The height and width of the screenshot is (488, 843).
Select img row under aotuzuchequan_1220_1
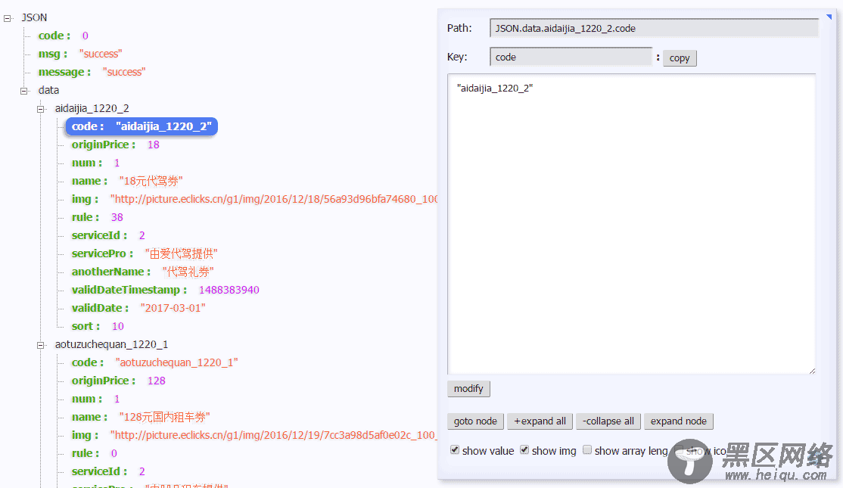coord(254,435)
